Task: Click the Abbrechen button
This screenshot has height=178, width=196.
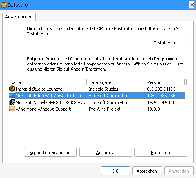Action: pyautogui.click(x=147, y=171)
